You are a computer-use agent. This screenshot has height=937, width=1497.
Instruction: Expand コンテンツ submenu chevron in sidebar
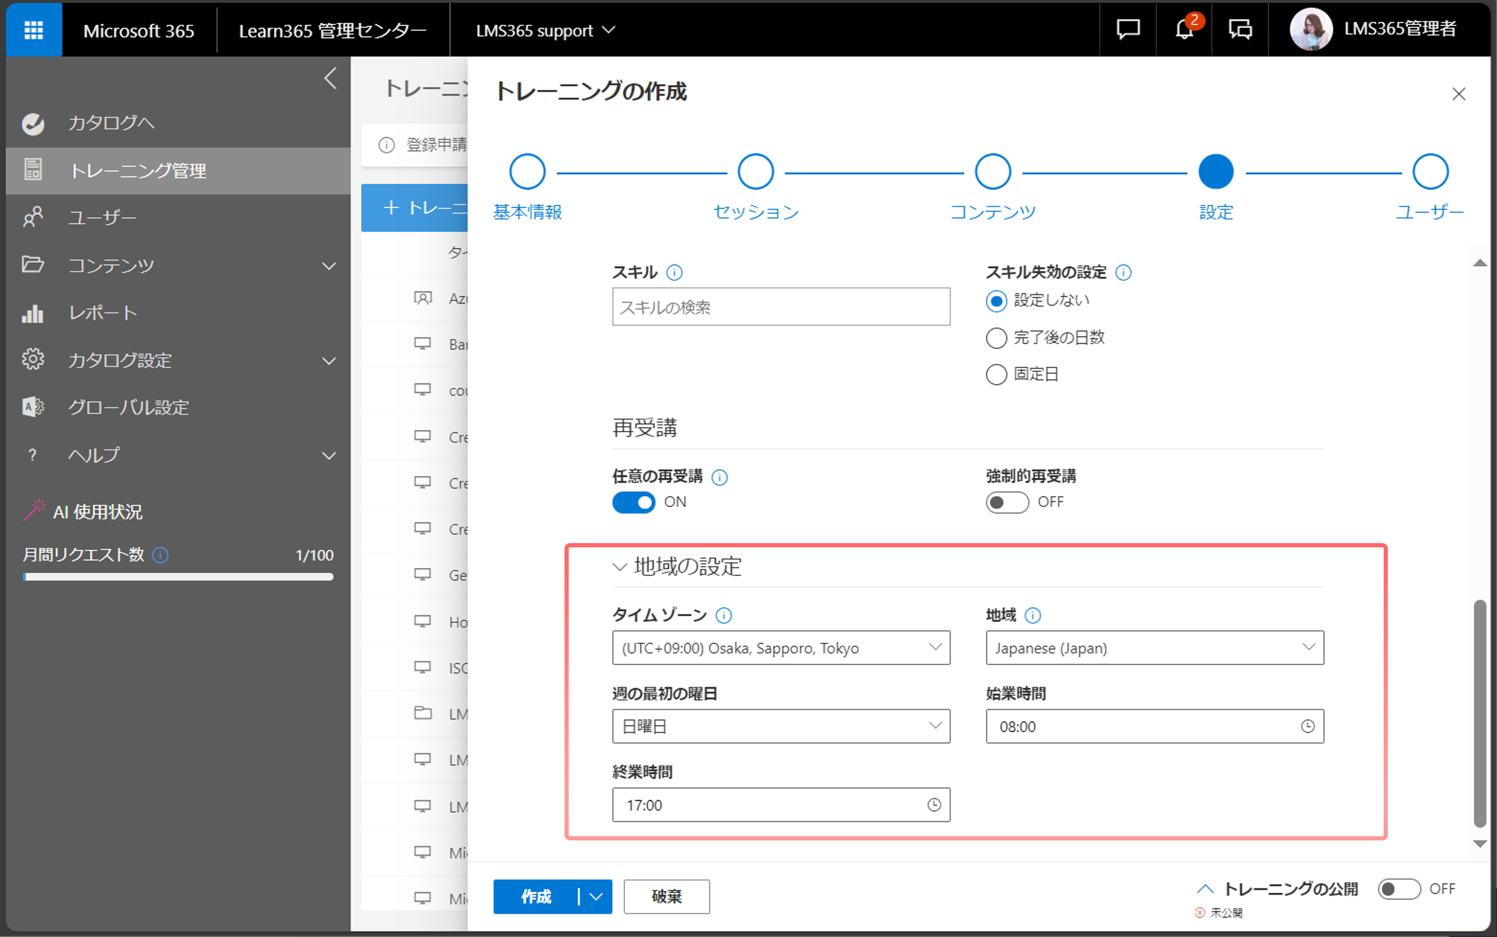pyautogui.click(x=329, y=266)
